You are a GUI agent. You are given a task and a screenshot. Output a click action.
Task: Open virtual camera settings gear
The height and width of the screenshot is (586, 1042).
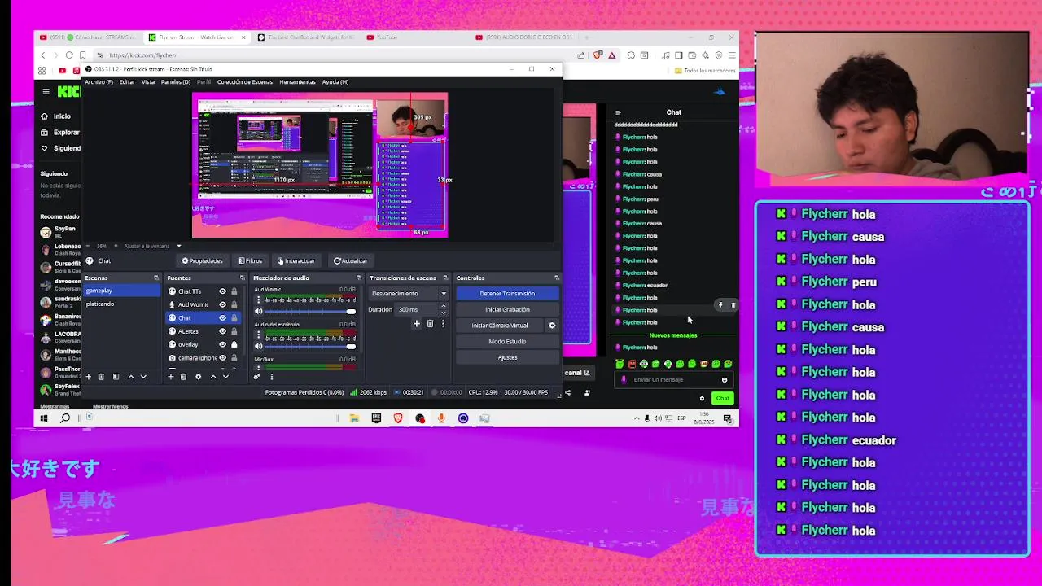(552, 326)
